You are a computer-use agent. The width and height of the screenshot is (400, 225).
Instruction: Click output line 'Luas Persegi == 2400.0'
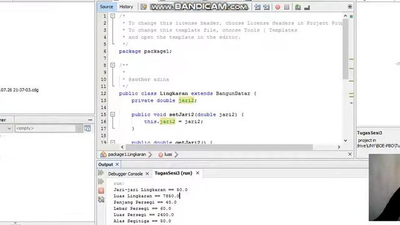point(144,215)
